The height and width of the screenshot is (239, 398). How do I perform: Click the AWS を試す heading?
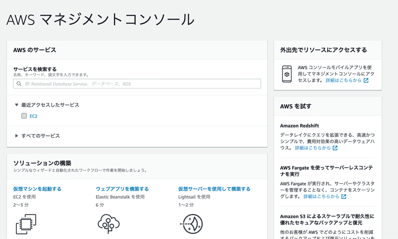tap(296, 106)
